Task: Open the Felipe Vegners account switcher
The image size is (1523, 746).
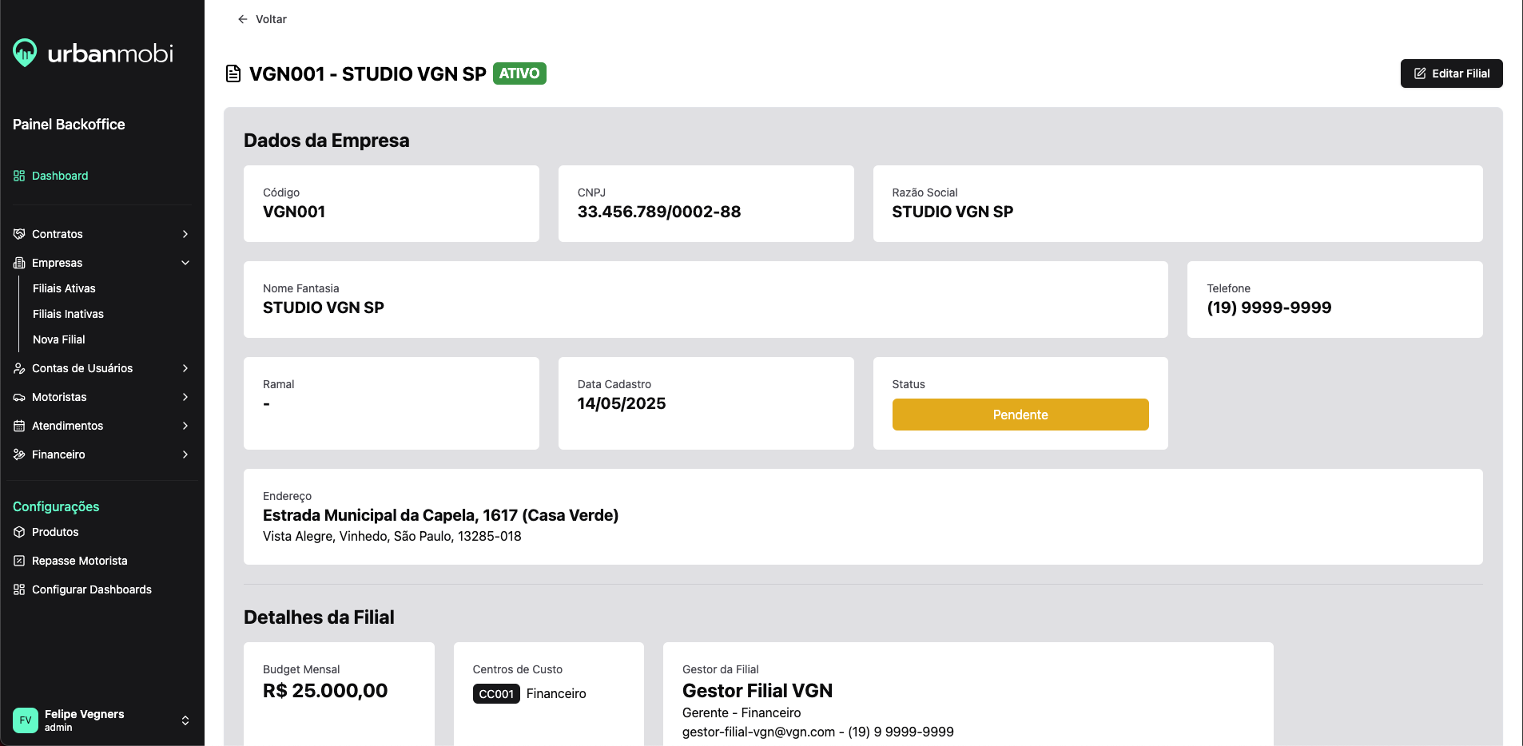Action: [185, 720]
